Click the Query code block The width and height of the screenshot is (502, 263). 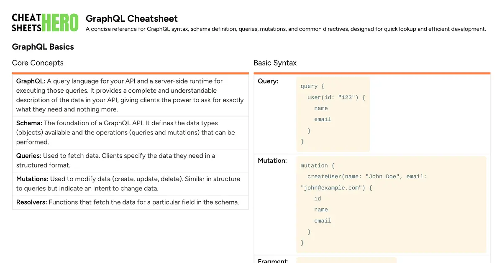click(333, 114)
